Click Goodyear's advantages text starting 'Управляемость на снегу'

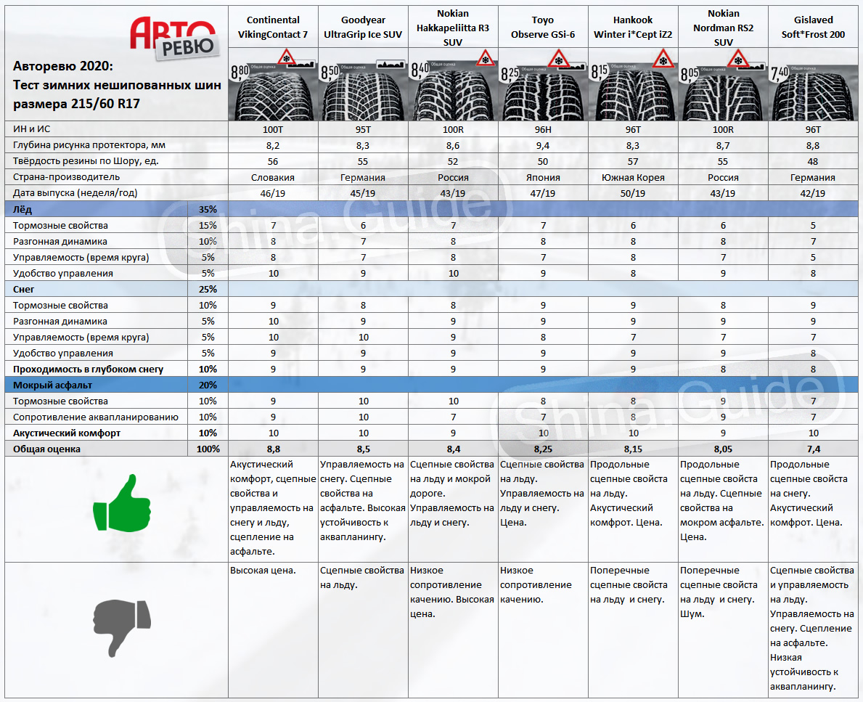pyautogui.click(x=363, y=500)
